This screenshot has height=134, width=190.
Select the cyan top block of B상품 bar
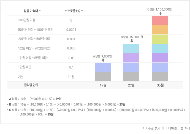[x=132, y=48]
